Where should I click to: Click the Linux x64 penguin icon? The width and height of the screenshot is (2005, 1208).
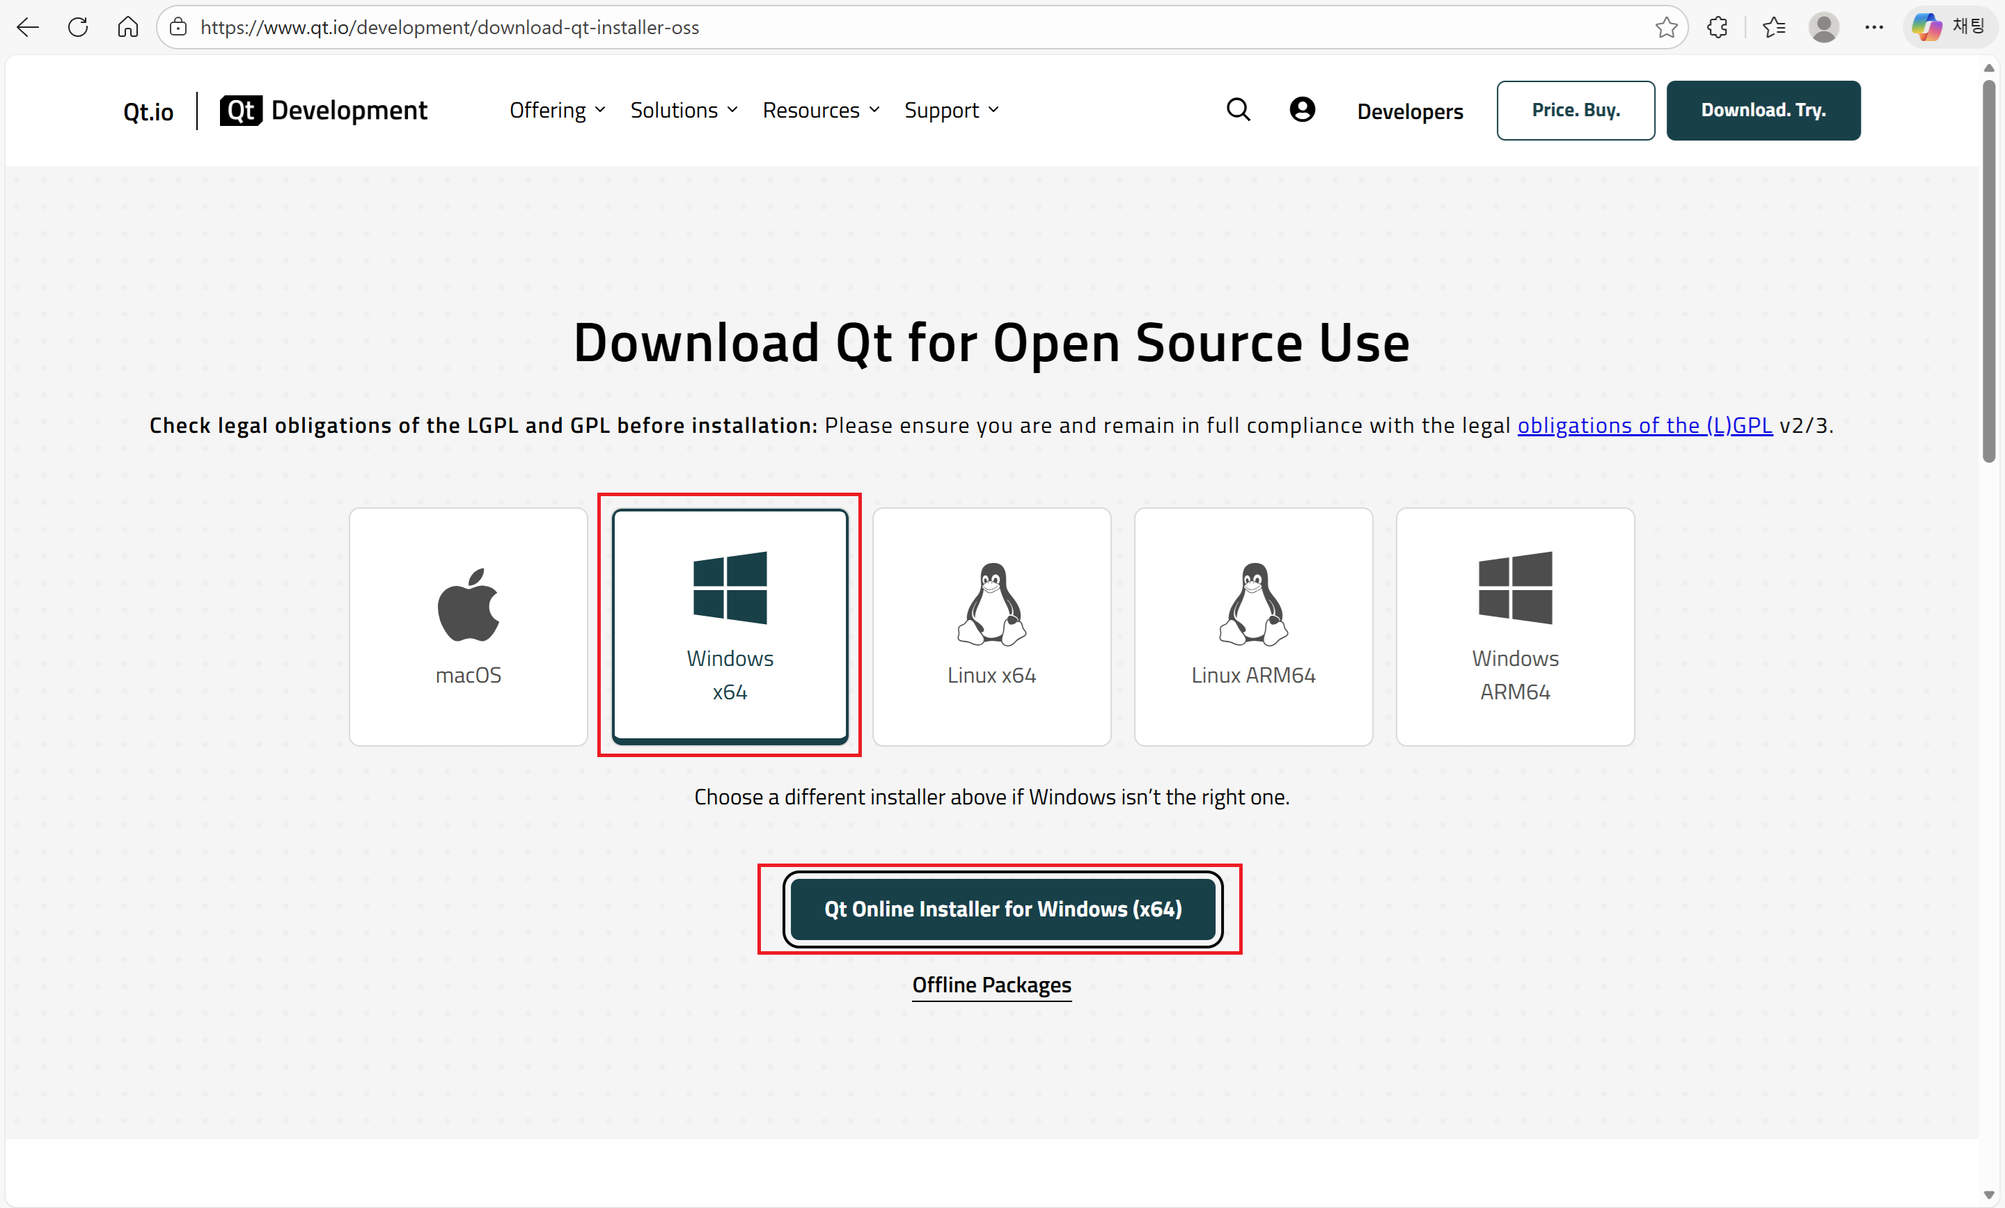(x=991, y=605)
